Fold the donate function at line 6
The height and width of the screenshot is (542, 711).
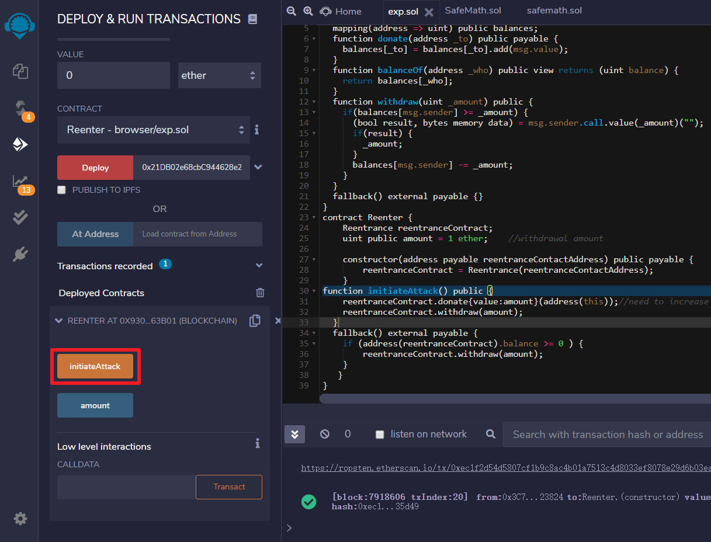[314, 39]
